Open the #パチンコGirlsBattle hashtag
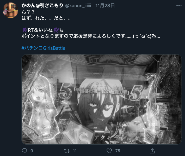Viewport: 185px width, 156px height. pyautogui.click(x=43, y=48)
